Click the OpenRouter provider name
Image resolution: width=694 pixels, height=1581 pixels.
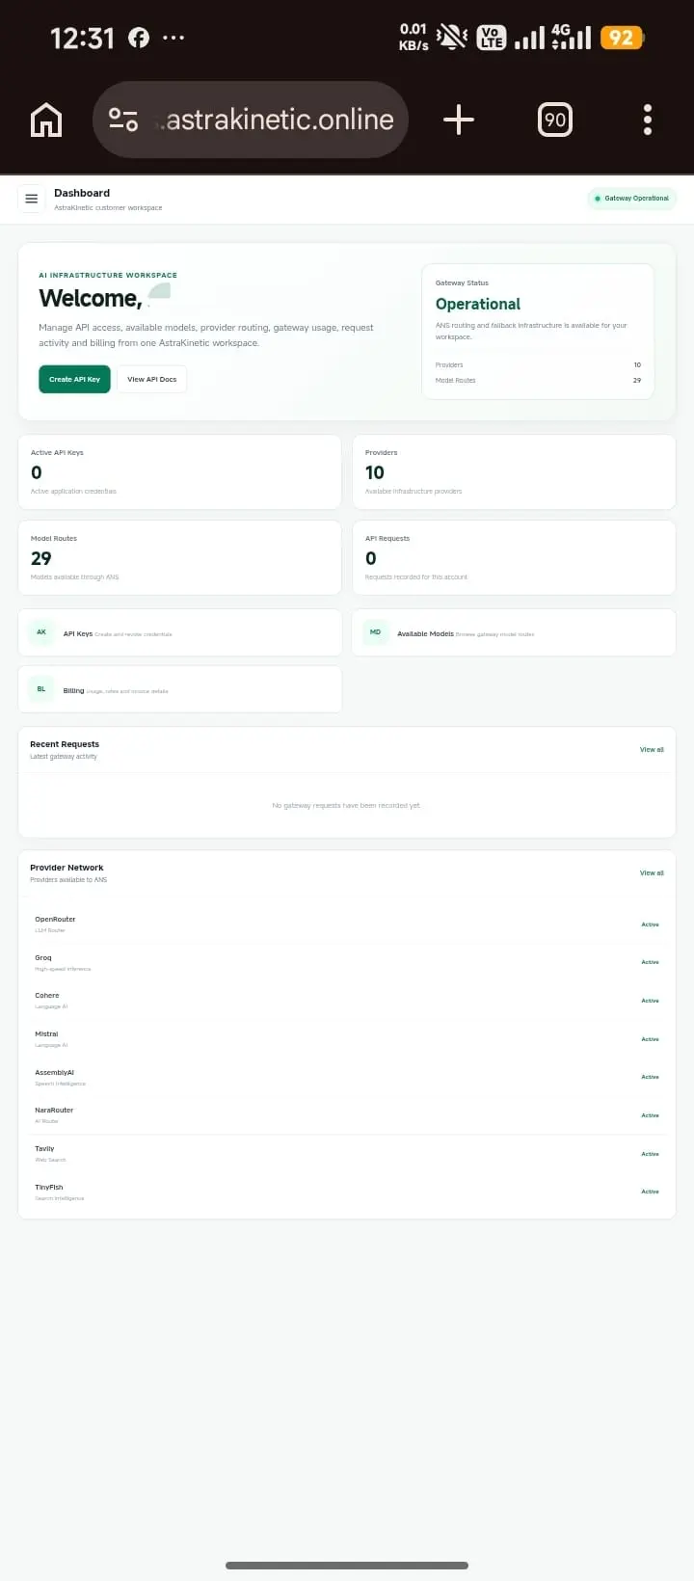pyautogui.click(x=55, y=920)
